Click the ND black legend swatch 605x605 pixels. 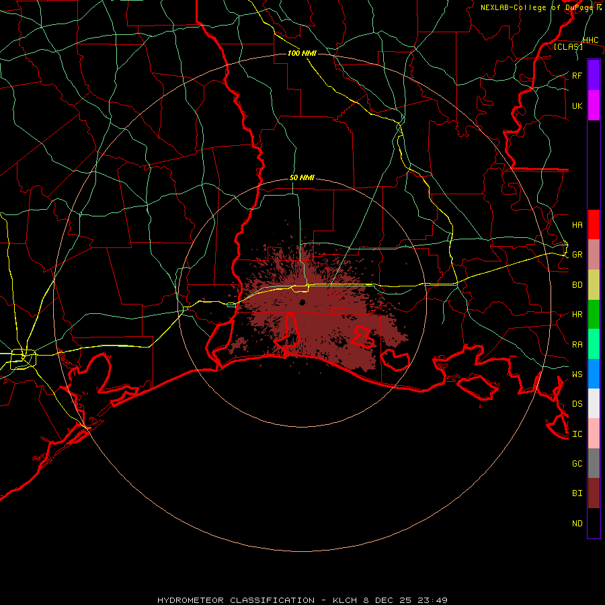[x=594, y=523]
